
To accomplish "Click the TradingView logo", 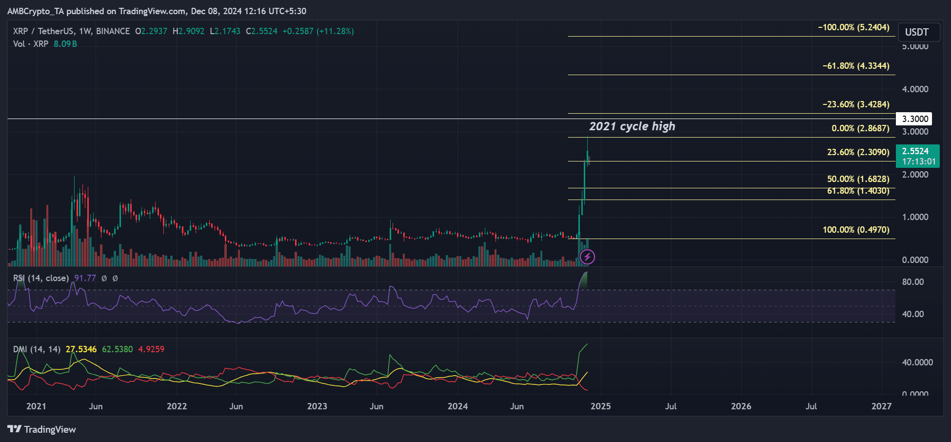I will [41, 429].
